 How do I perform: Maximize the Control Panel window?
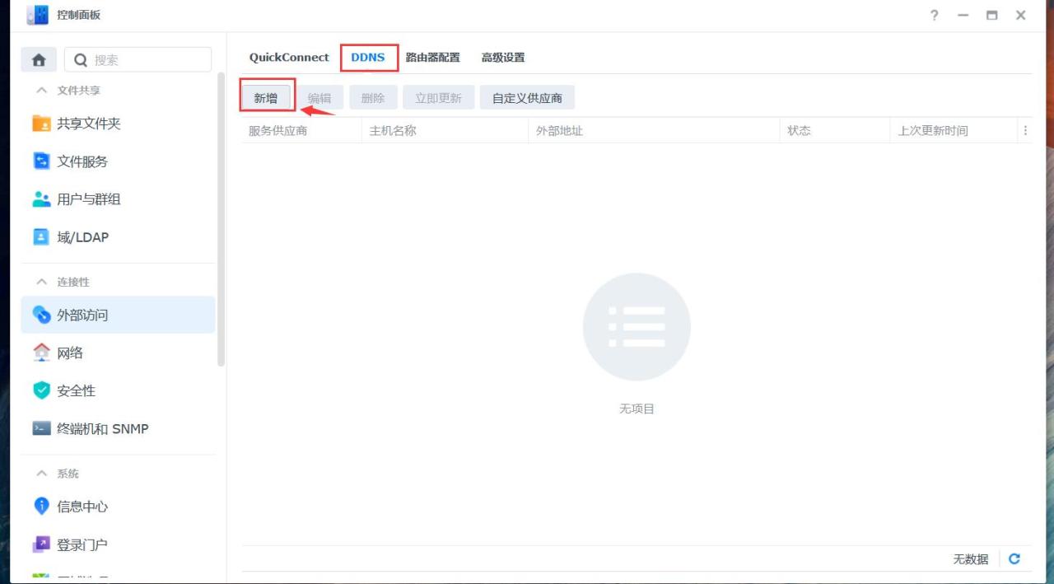pos(992,15)
